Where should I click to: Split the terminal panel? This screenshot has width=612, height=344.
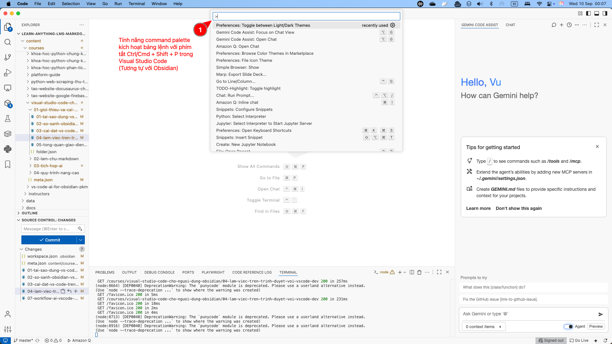tap(412, 272)
